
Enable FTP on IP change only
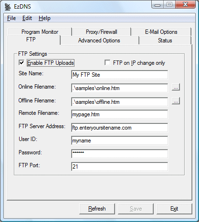tap(107, 62)
